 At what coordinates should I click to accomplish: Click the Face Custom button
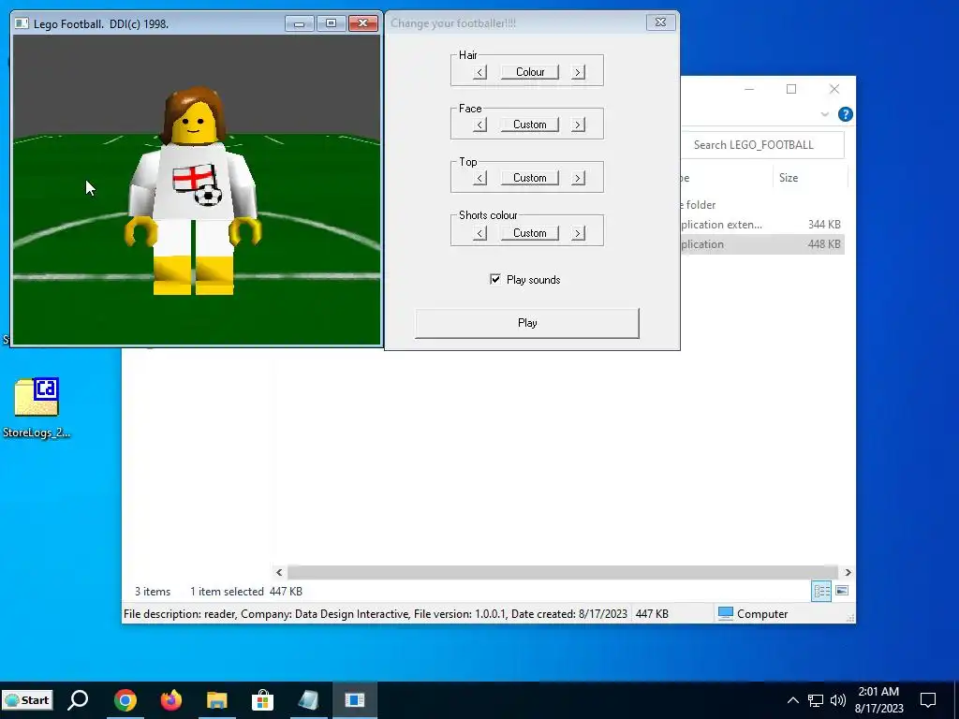pyautogui.click(x=530, y=125)
